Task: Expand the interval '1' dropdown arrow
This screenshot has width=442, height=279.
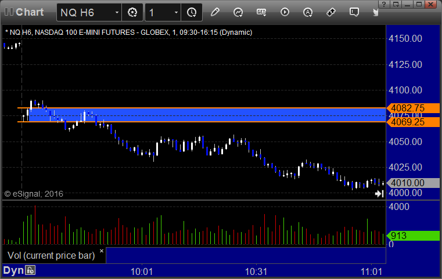Action: [x=176, y=12]
